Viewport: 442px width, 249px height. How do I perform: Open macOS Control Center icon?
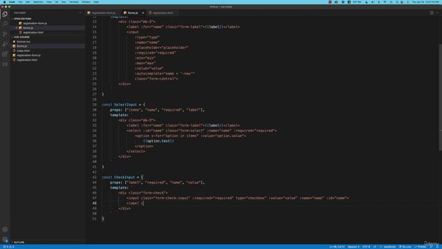point(402,2)
